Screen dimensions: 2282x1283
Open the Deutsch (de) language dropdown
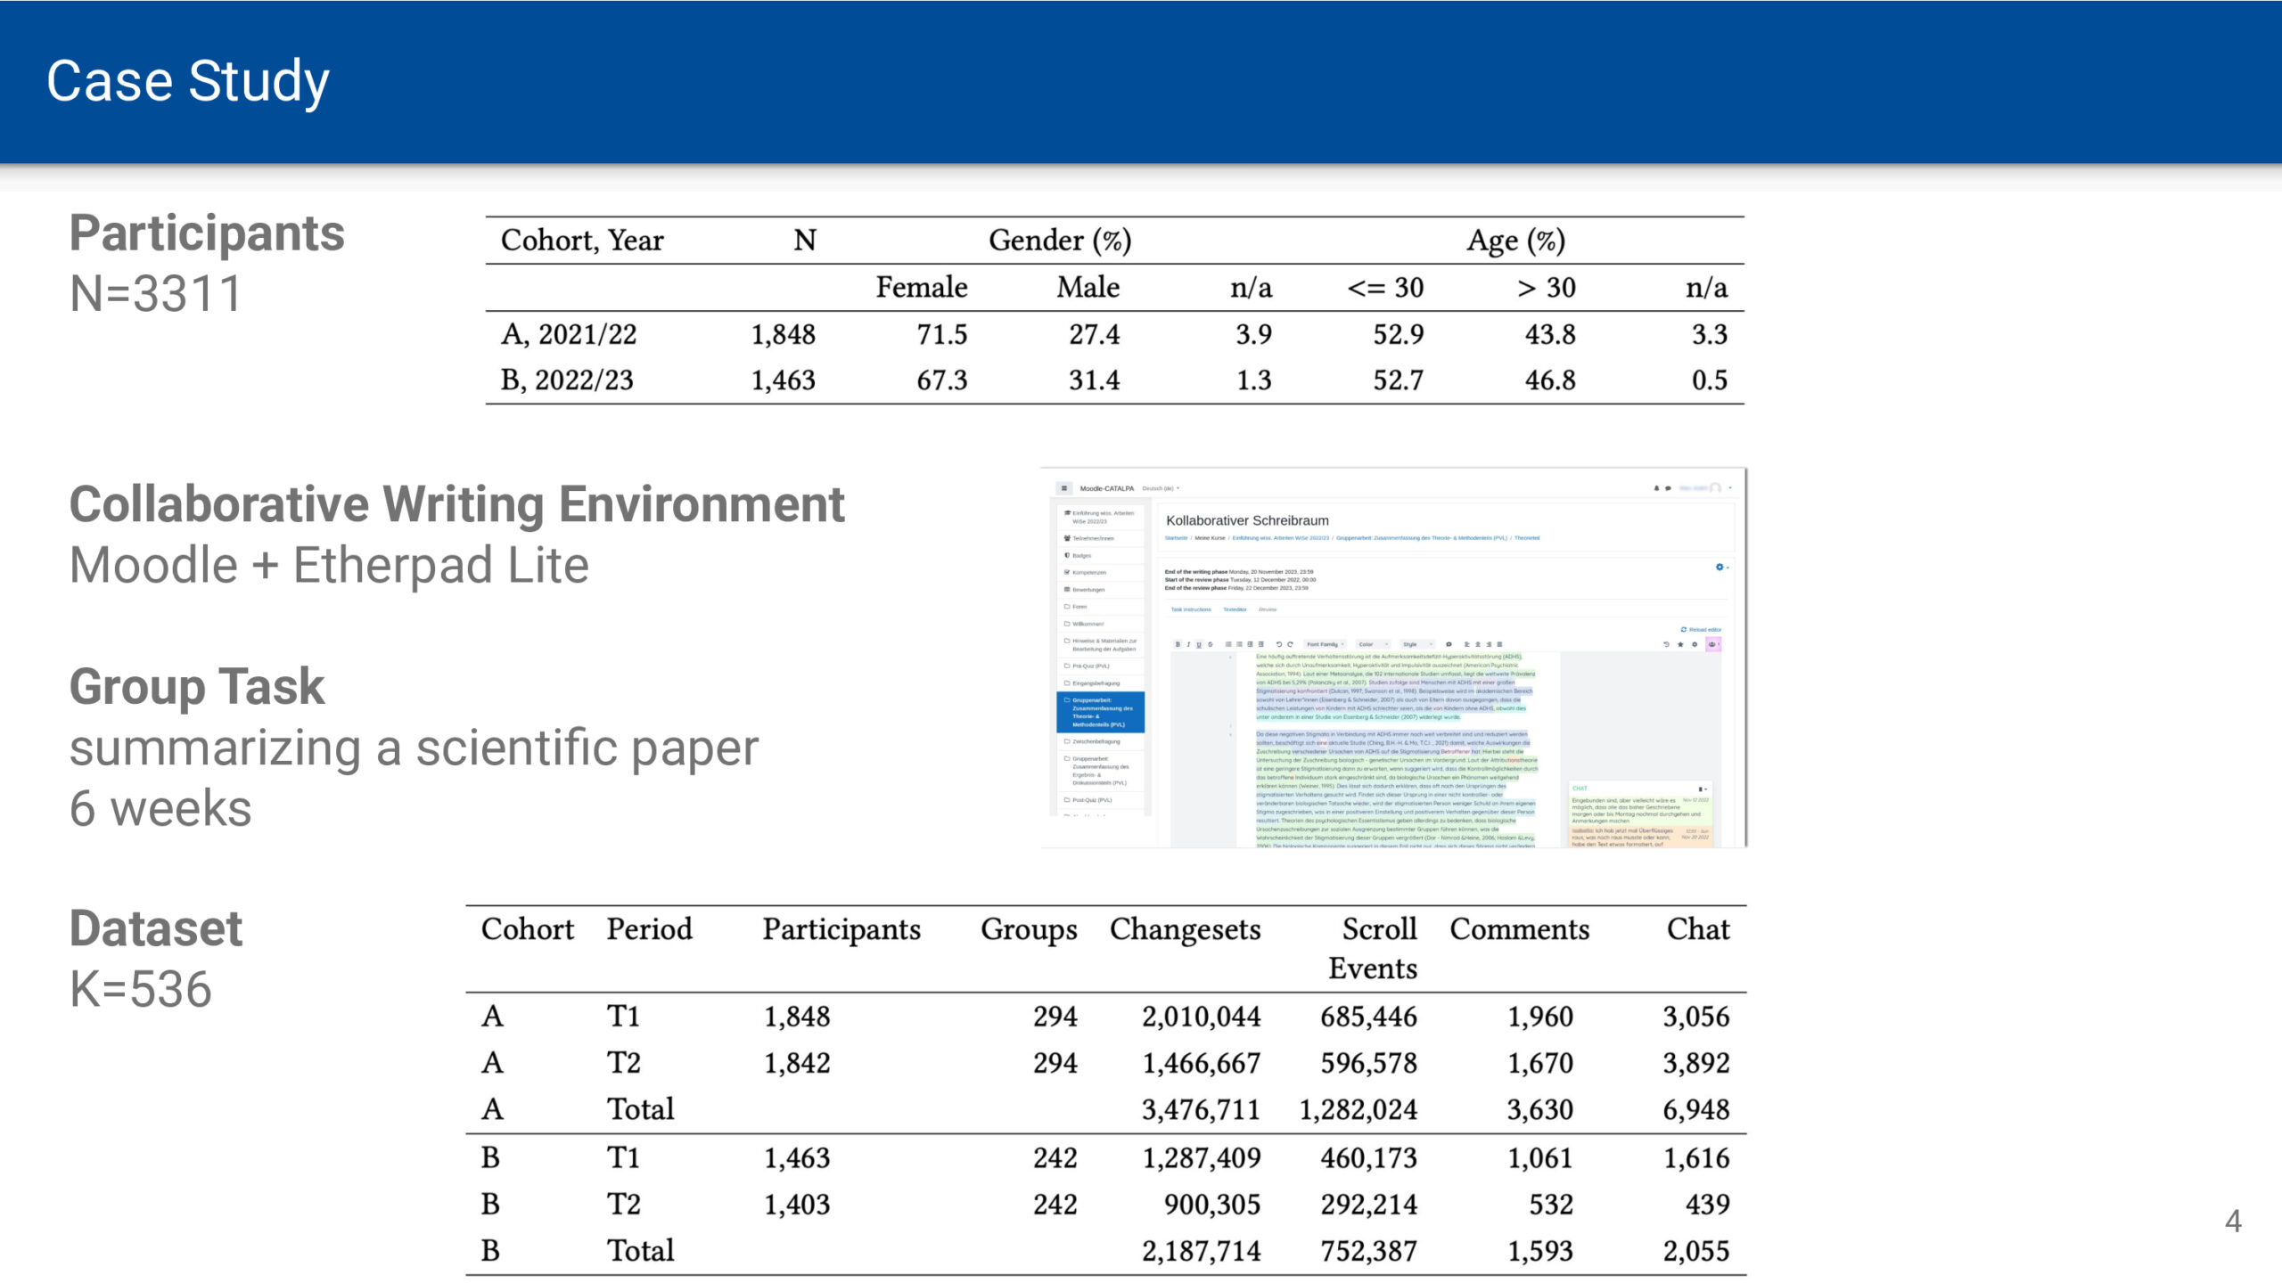[x=1161, y=488]
